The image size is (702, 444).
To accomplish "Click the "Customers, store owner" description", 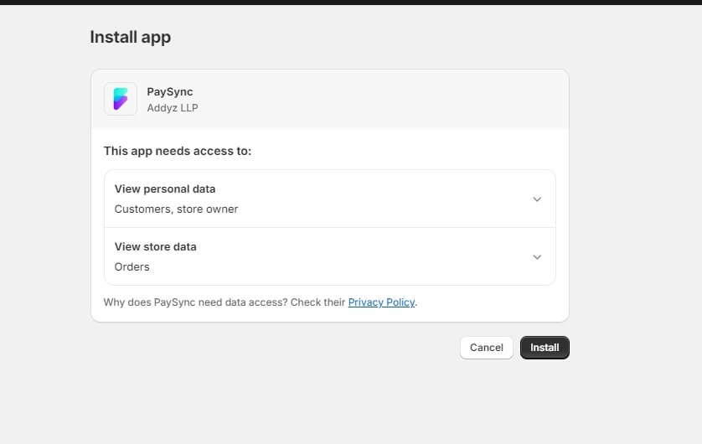I will click(x=176, y=209).
